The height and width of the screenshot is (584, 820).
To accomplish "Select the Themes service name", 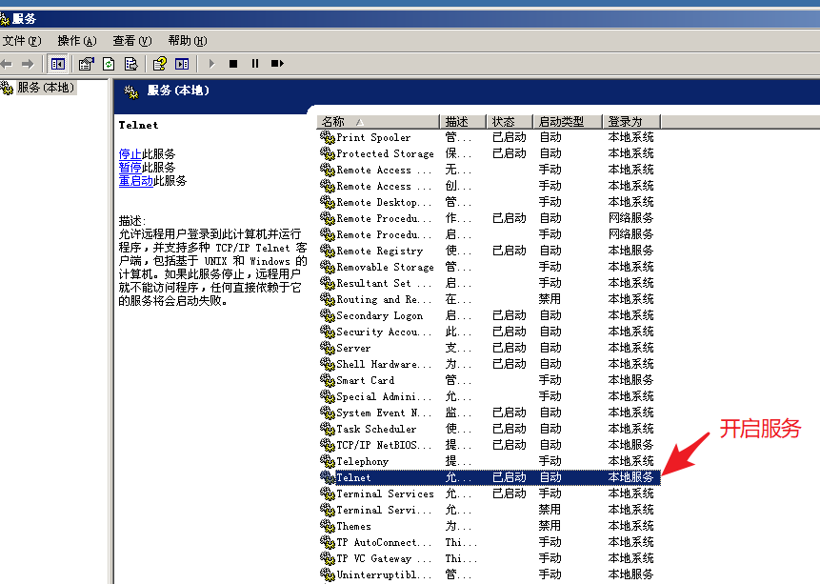I will [x=353, y=527].
